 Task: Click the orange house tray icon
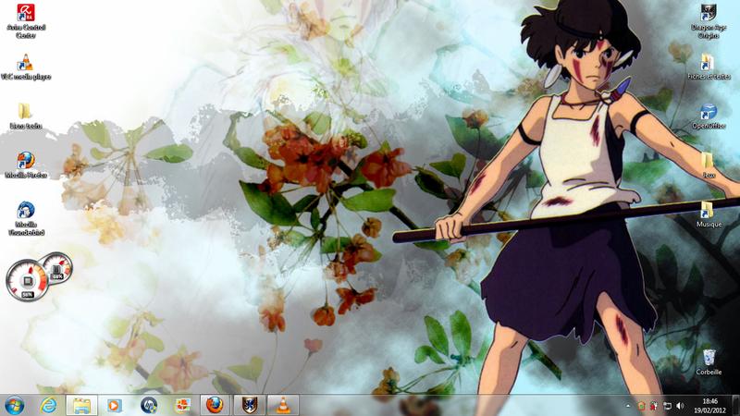(x=641, y=406)
